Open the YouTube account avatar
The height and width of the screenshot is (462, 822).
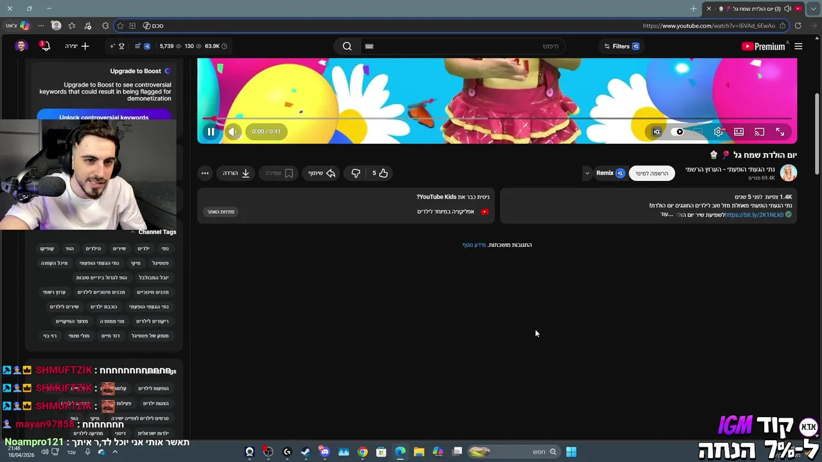click(21, 46)
